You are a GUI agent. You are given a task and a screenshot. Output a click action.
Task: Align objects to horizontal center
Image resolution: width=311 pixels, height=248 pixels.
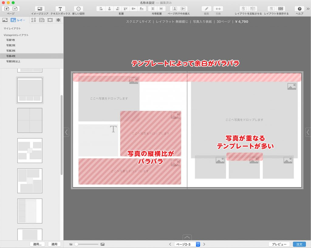coord(109,9)
